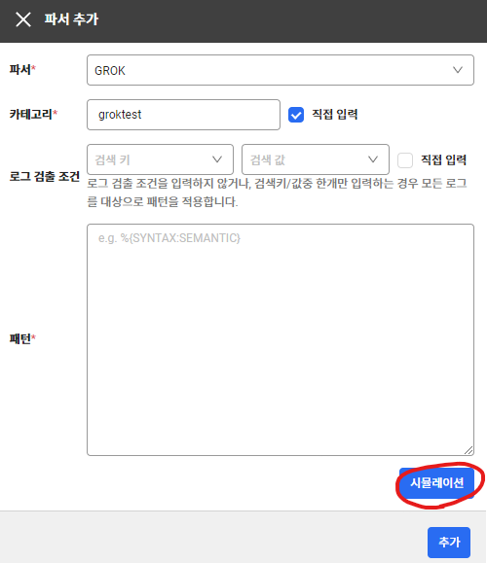This screenshot has width=487, height=563.
Task: Click the 패턴 textarea resize handle
Action: click(468, 450)
